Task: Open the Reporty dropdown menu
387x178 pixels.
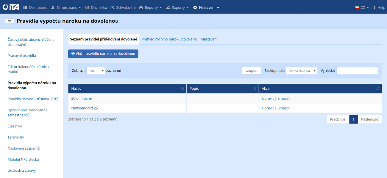Action: tap(151, 7)
